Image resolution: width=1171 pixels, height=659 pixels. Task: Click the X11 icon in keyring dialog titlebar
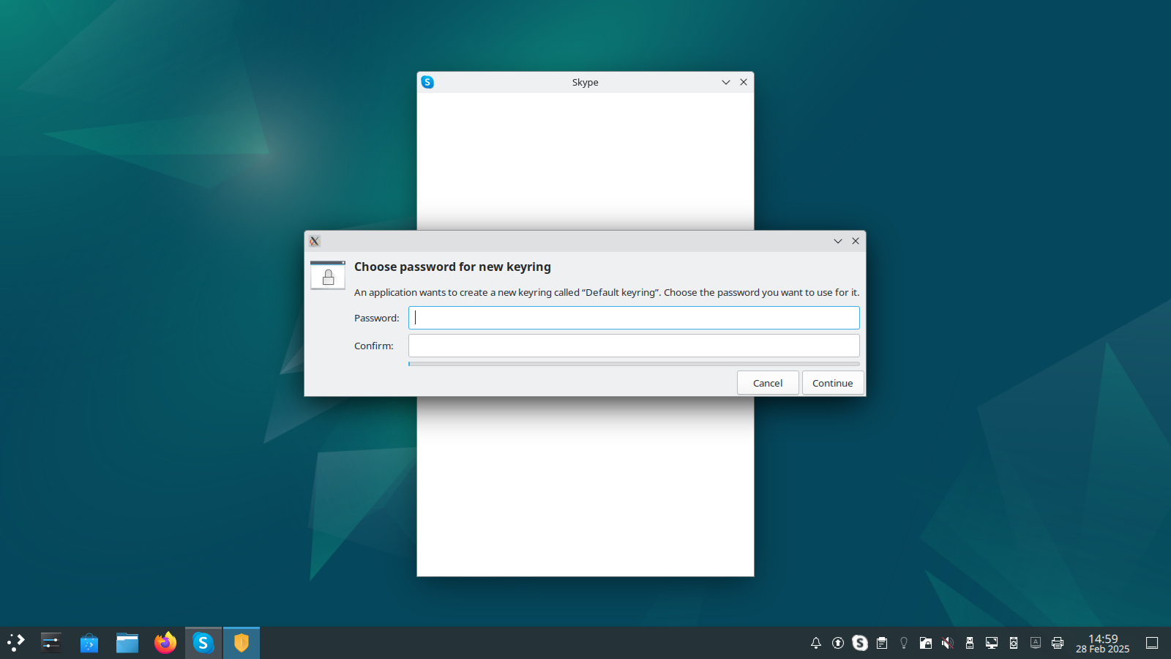pos(315,241)
